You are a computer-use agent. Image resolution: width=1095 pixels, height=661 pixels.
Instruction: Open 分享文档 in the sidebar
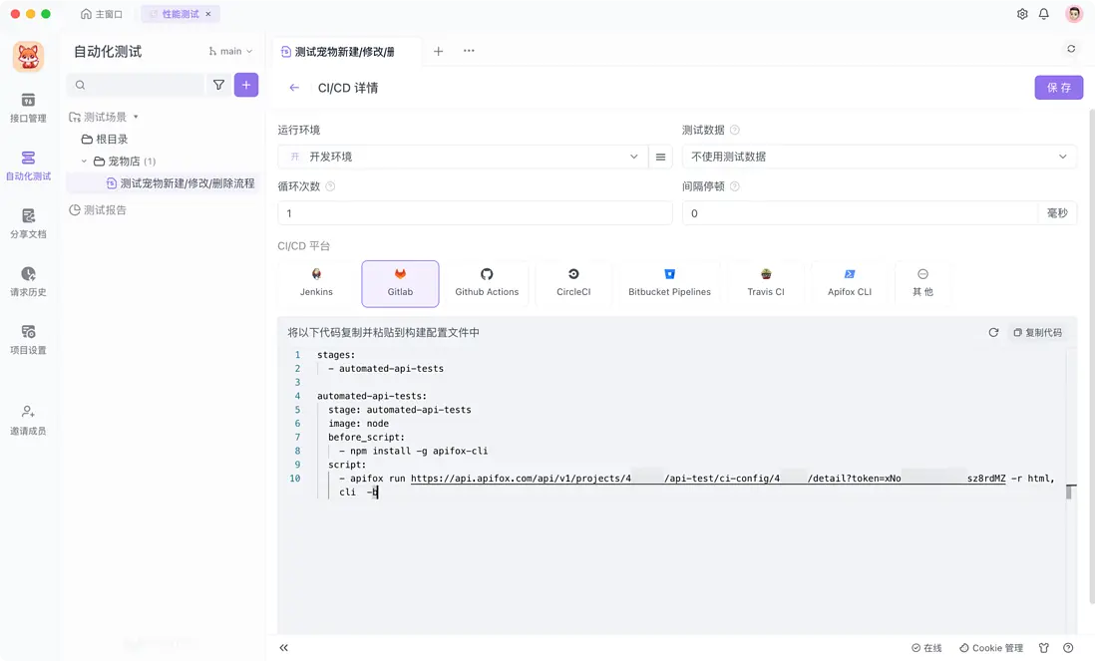pos(28,223)
